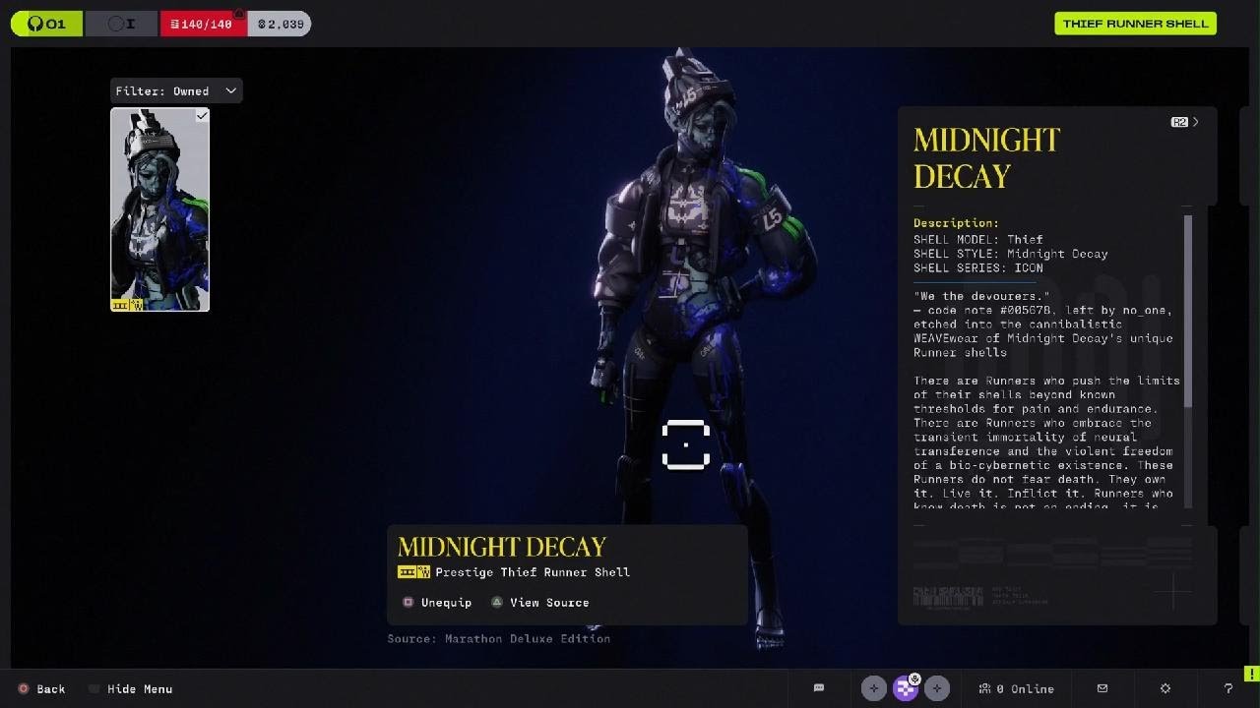Click the 140/140 vault capacity indicator

click(x=203, y=24)
